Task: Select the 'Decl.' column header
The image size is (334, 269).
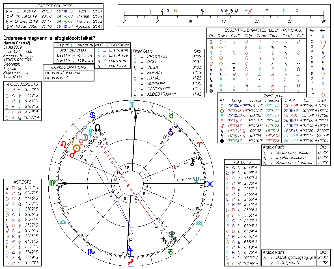Action: pos(322,100)
